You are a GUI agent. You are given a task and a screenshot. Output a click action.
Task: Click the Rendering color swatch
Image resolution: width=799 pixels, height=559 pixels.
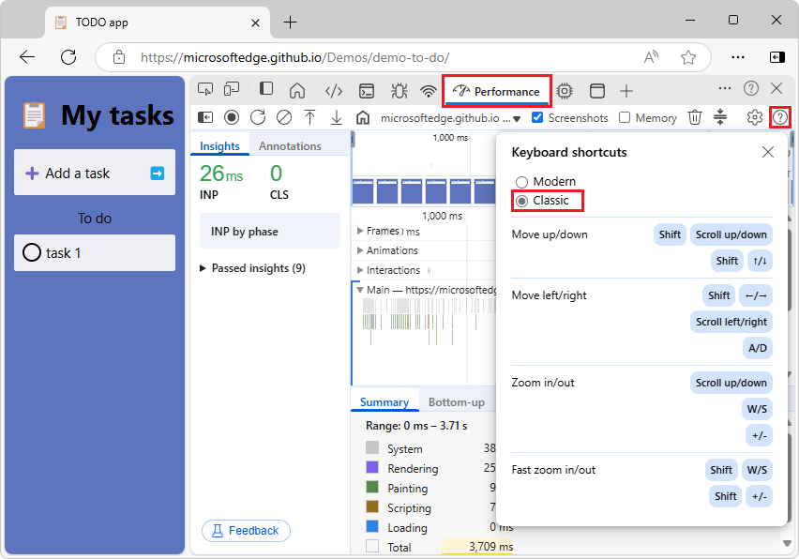click(x=372, y=467)
